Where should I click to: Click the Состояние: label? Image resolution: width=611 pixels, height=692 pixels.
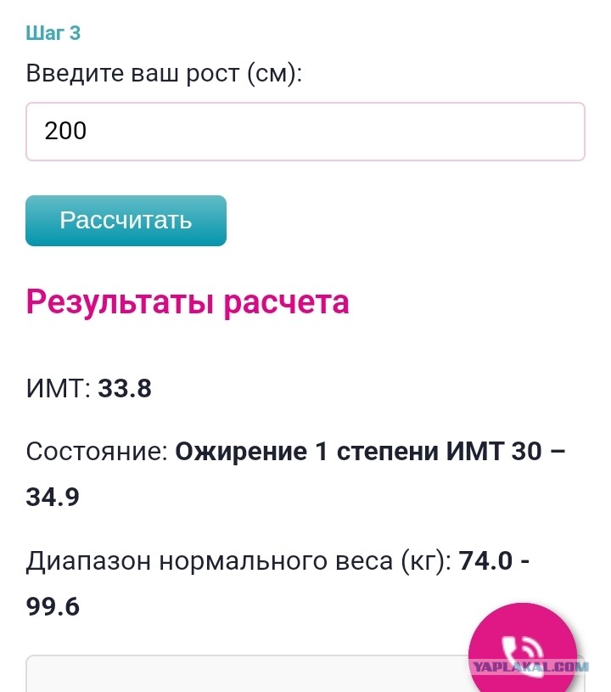(97, 452)
